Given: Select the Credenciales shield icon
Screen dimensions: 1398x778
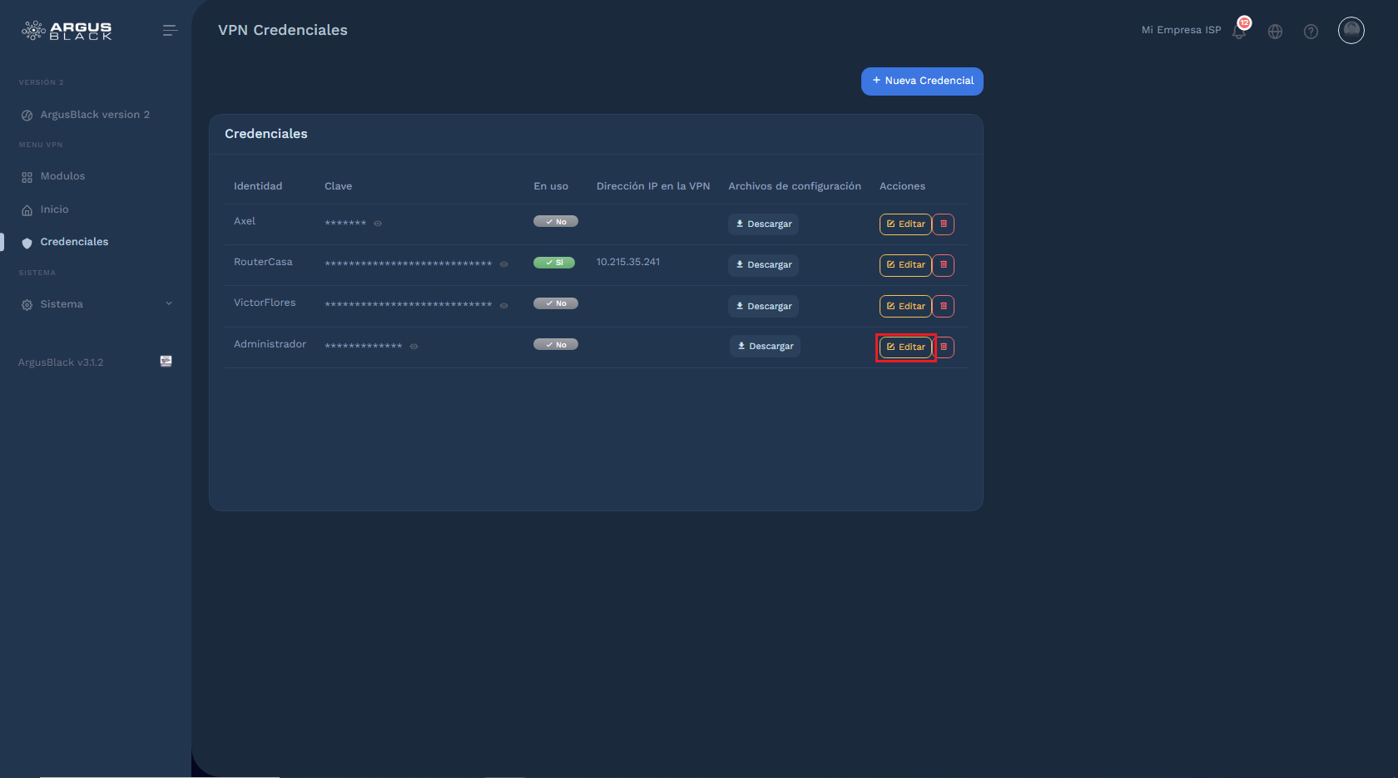Looking at the screenshot, I should 27,242.
